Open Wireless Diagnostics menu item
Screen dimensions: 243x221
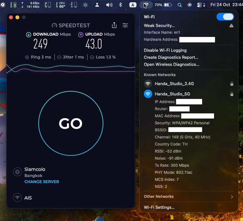coord(189,65)
